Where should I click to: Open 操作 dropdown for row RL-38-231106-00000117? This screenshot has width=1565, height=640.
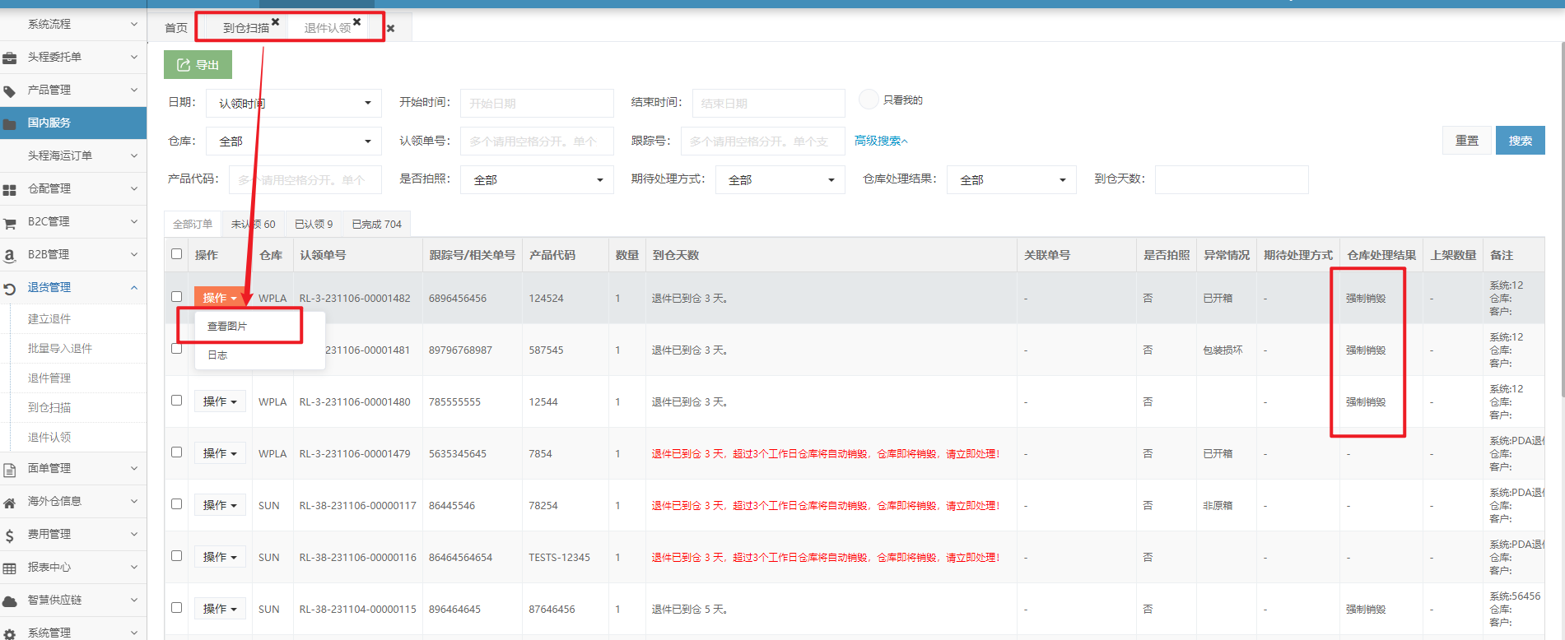coord(220,505)
